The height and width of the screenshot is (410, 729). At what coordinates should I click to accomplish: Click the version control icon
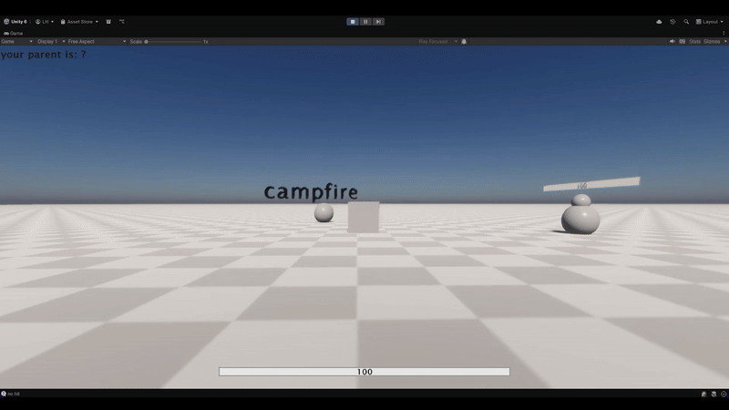click(x=122, y=21)
